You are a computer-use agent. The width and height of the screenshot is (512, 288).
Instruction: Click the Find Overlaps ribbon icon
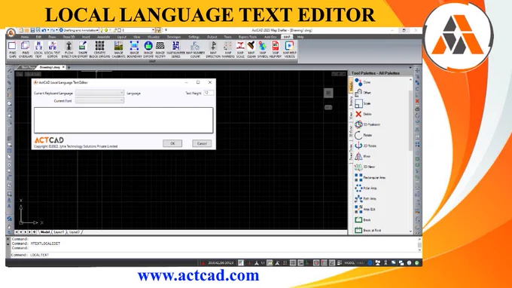[26, 50]
